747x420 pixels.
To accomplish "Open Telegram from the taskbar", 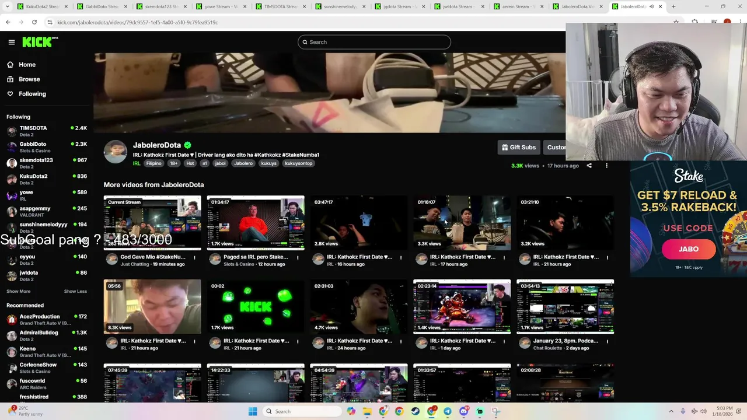I will pos(448,411).
